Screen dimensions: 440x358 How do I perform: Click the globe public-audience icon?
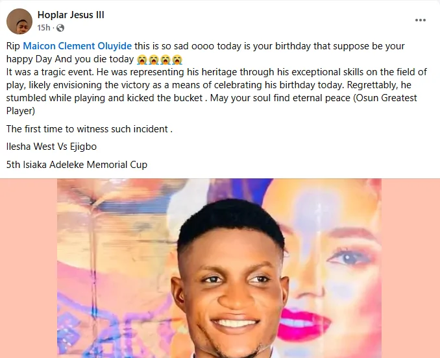(60, 28)
